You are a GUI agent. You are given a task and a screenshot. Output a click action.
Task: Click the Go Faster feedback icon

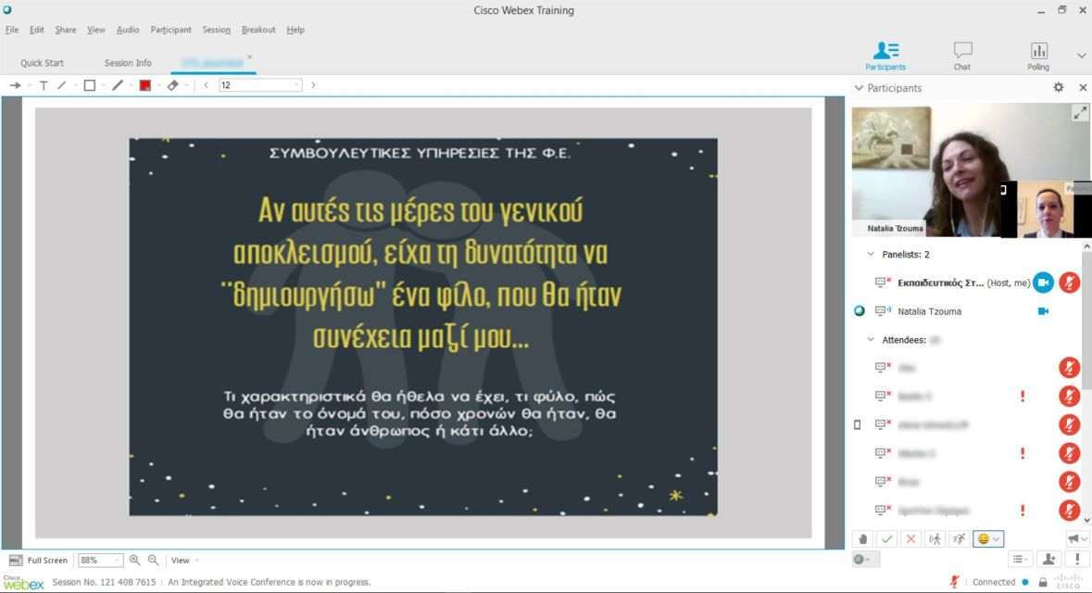pos(959,538)
